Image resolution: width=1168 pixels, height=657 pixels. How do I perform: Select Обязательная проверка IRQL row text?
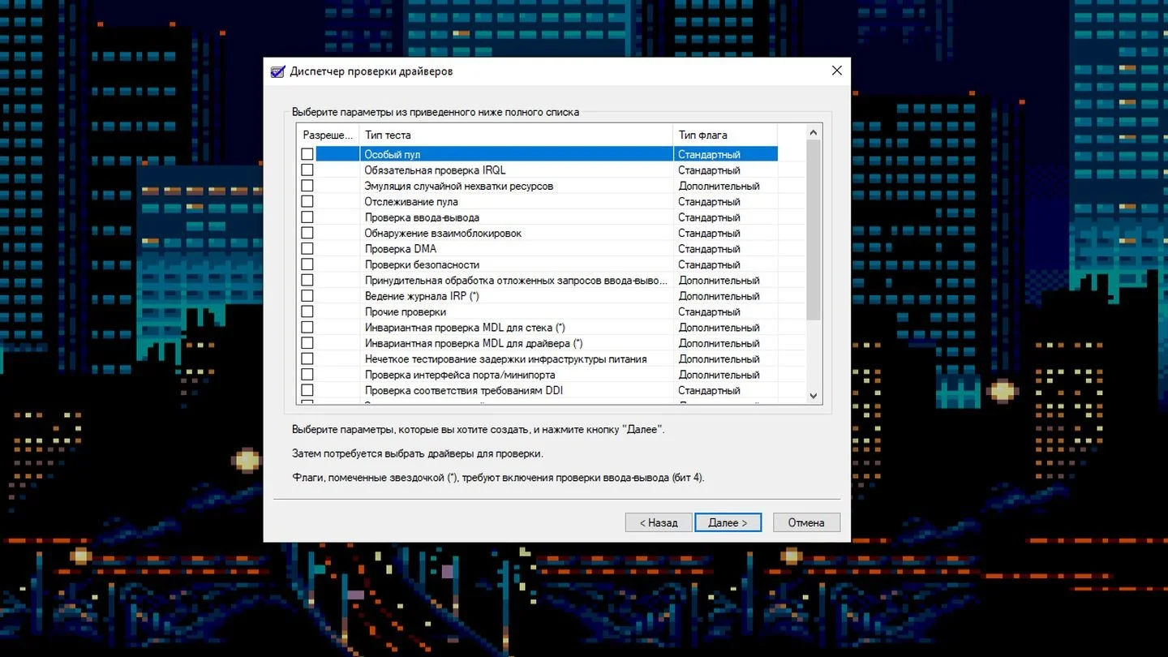(435, 170)
